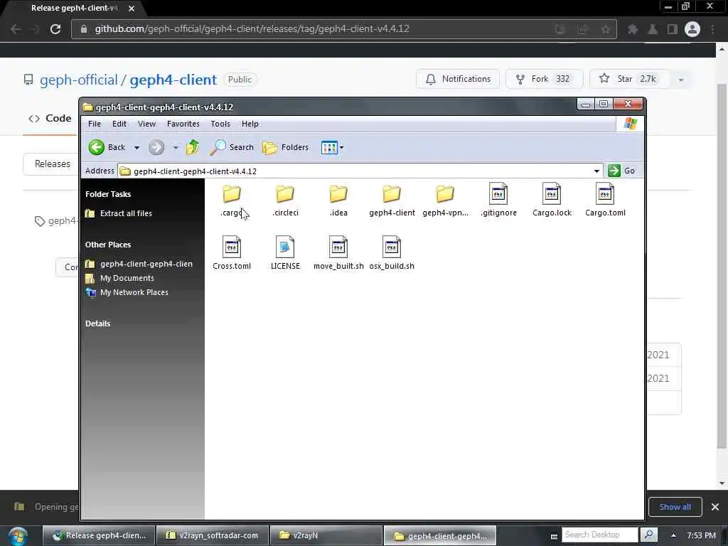Open the geph4-client folder icon
The height and width of the screenshot is (546, 728).
point(392,194)
